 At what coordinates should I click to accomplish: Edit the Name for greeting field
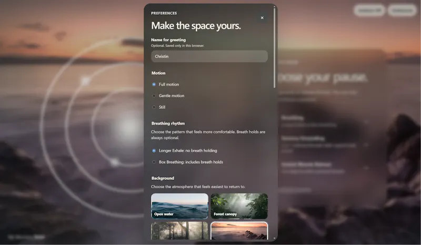coord(209,56)
